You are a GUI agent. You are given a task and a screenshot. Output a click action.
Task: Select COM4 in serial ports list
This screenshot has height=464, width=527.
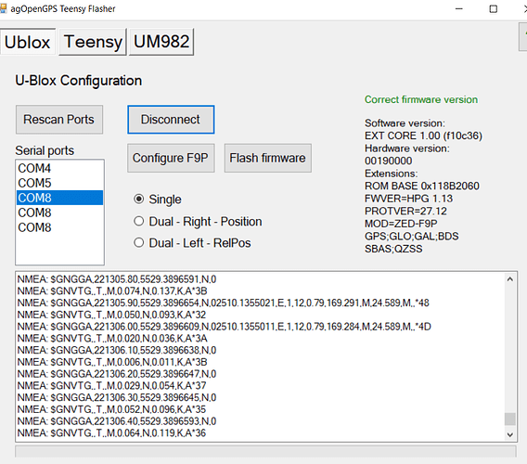(x=59, y=168)
